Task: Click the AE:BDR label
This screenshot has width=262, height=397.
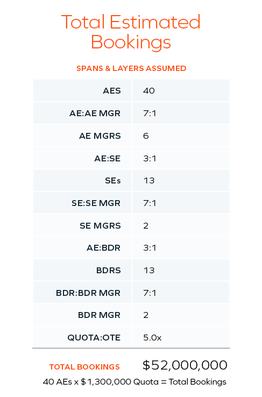Action: (x=103, y=247)
